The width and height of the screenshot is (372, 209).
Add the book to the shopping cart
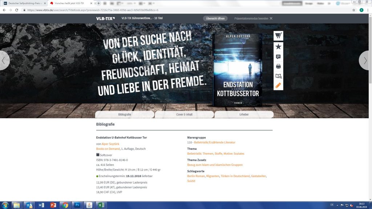point(278,36)
